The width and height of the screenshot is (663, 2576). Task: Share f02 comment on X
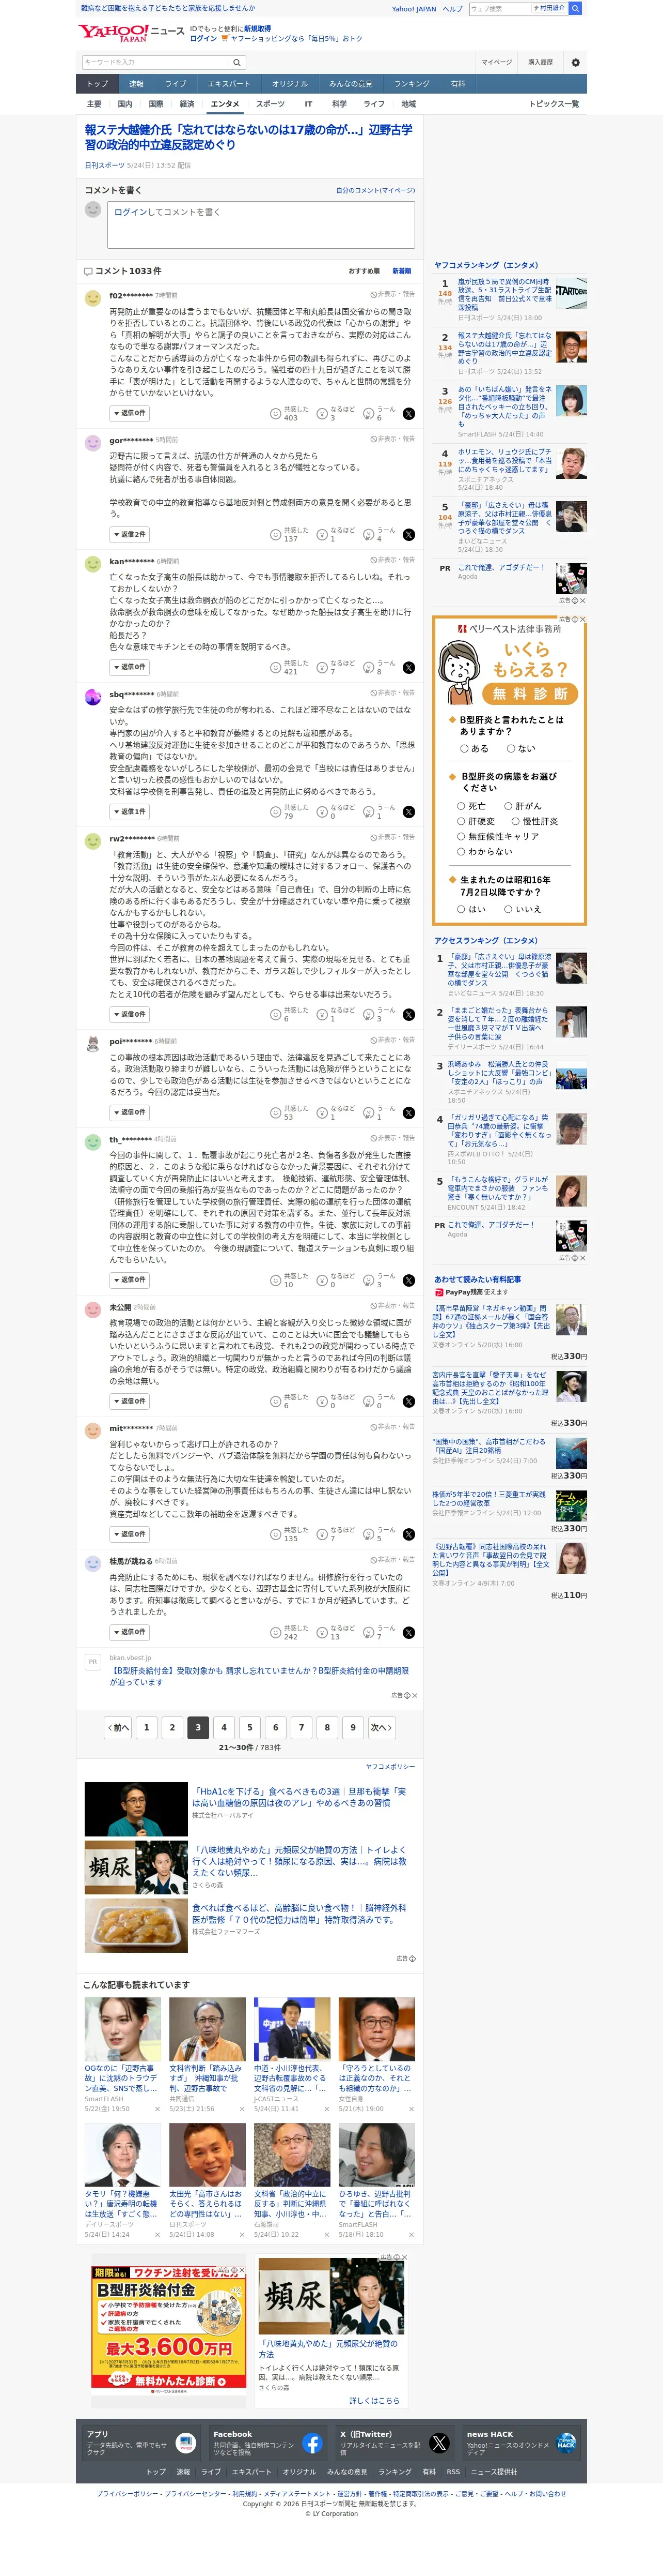coord(408,414)
